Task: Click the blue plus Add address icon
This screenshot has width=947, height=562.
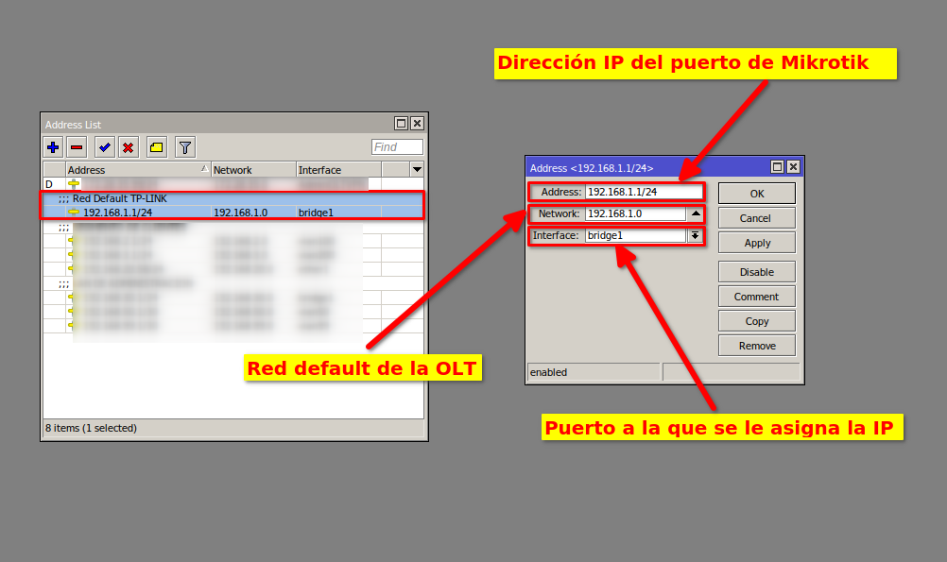Action: pyautogui.click(x=53, y=147)
